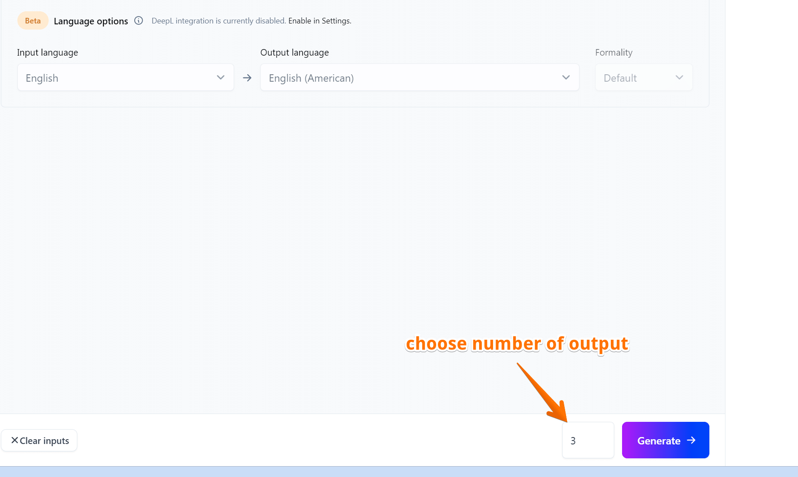Click the DeepL integration disabled notice

coord(219,21)
